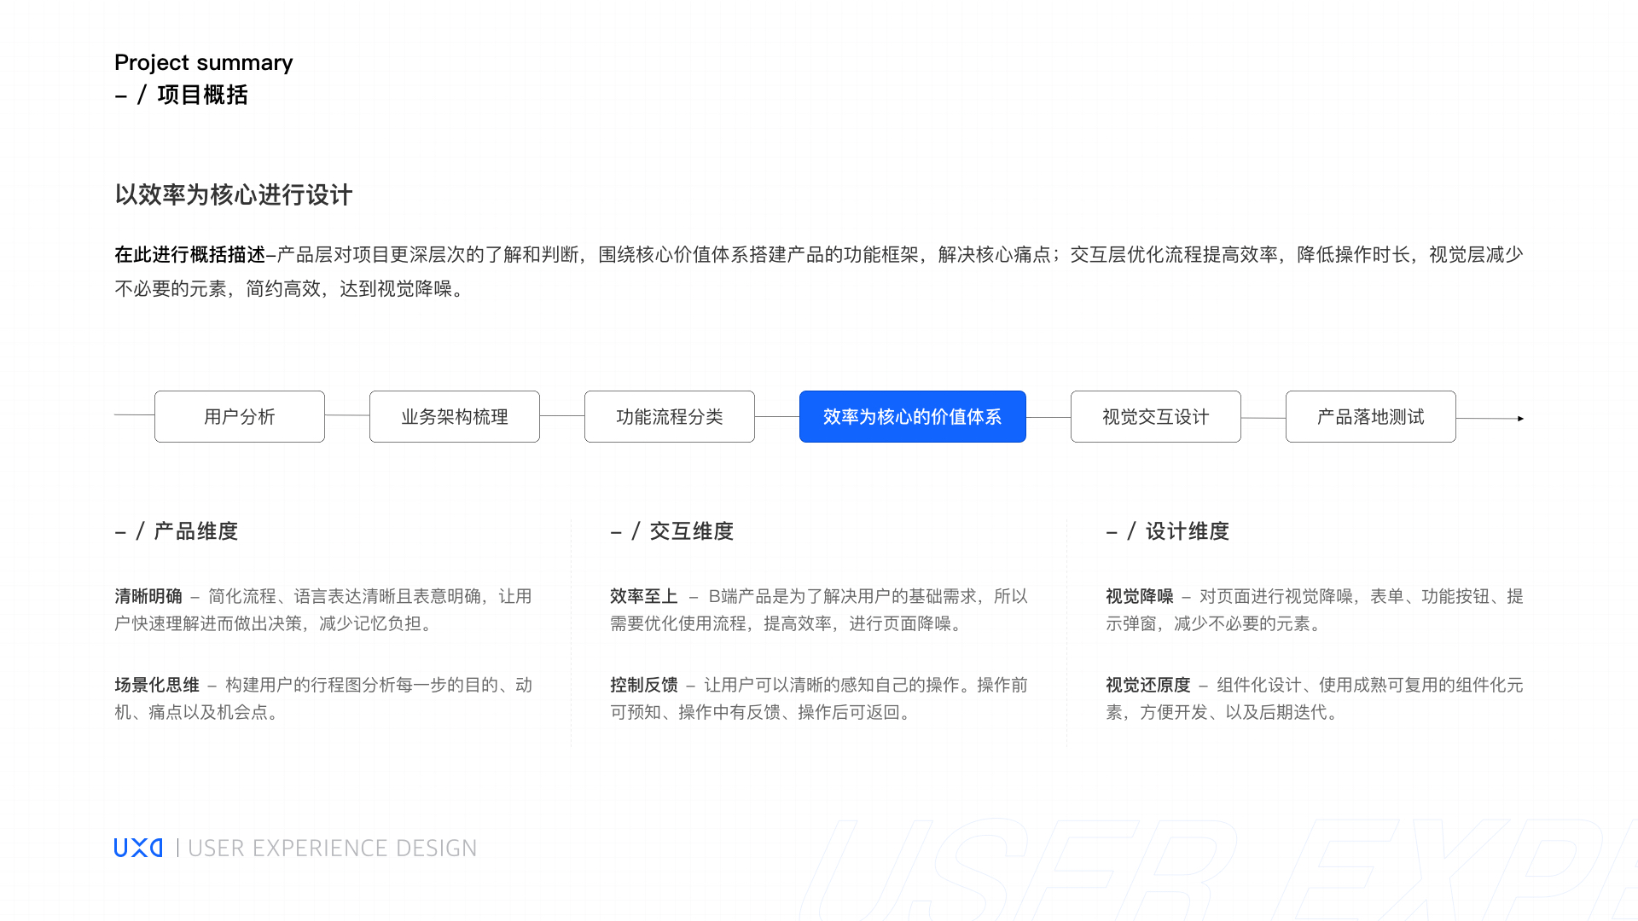Select the Project summary heading

click(204, 62)
